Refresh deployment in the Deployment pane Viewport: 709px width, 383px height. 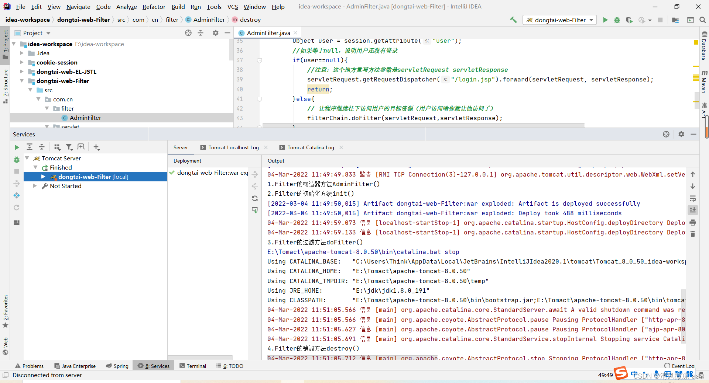pos(255,198)
